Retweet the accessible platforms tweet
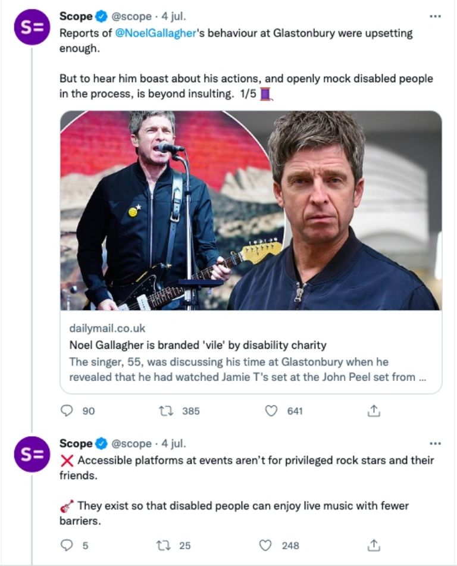 166,545
